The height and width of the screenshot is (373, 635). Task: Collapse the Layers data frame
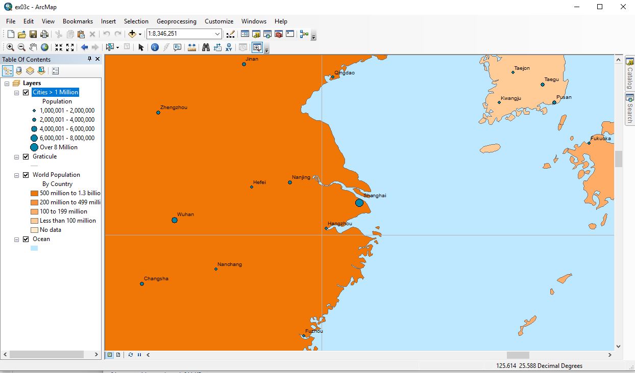click(7, 83)
